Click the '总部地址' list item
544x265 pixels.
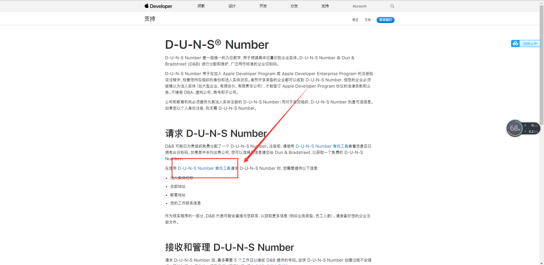click(x=178, y=186)
